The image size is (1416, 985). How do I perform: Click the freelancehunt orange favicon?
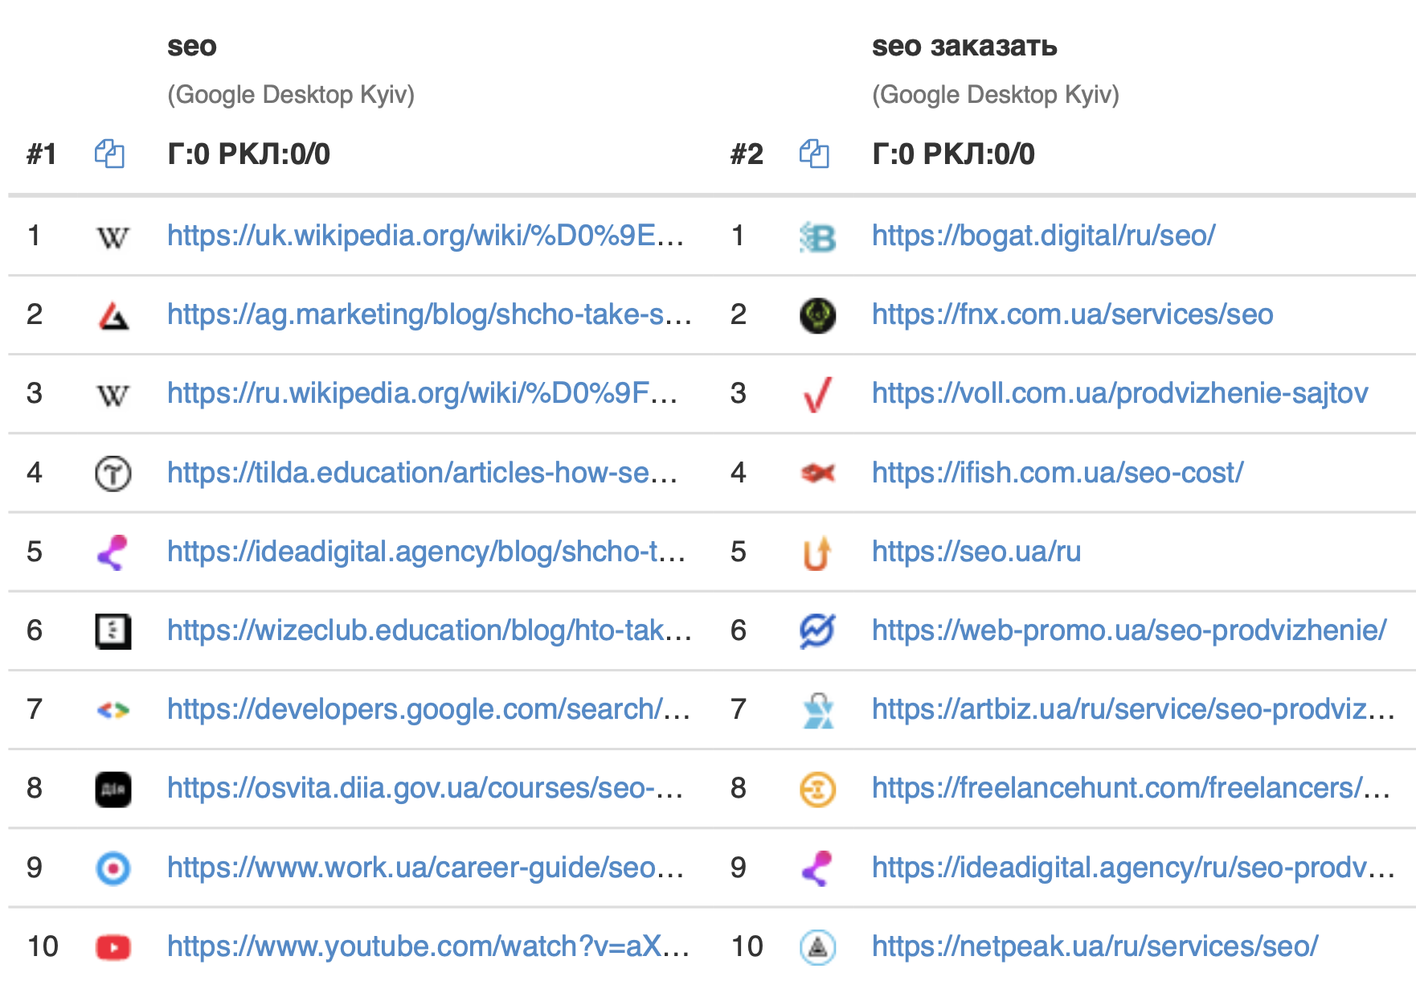point(817,789)
